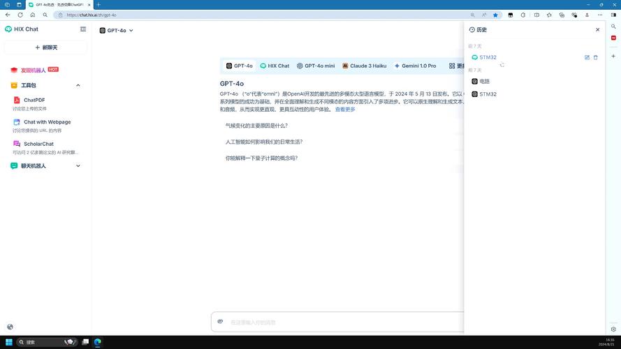Open browser favorites list icon
The image size is (621, 349).
coord(549,15)
